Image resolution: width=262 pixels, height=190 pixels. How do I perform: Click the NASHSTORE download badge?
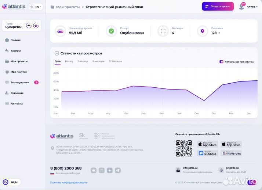point(231,153)
